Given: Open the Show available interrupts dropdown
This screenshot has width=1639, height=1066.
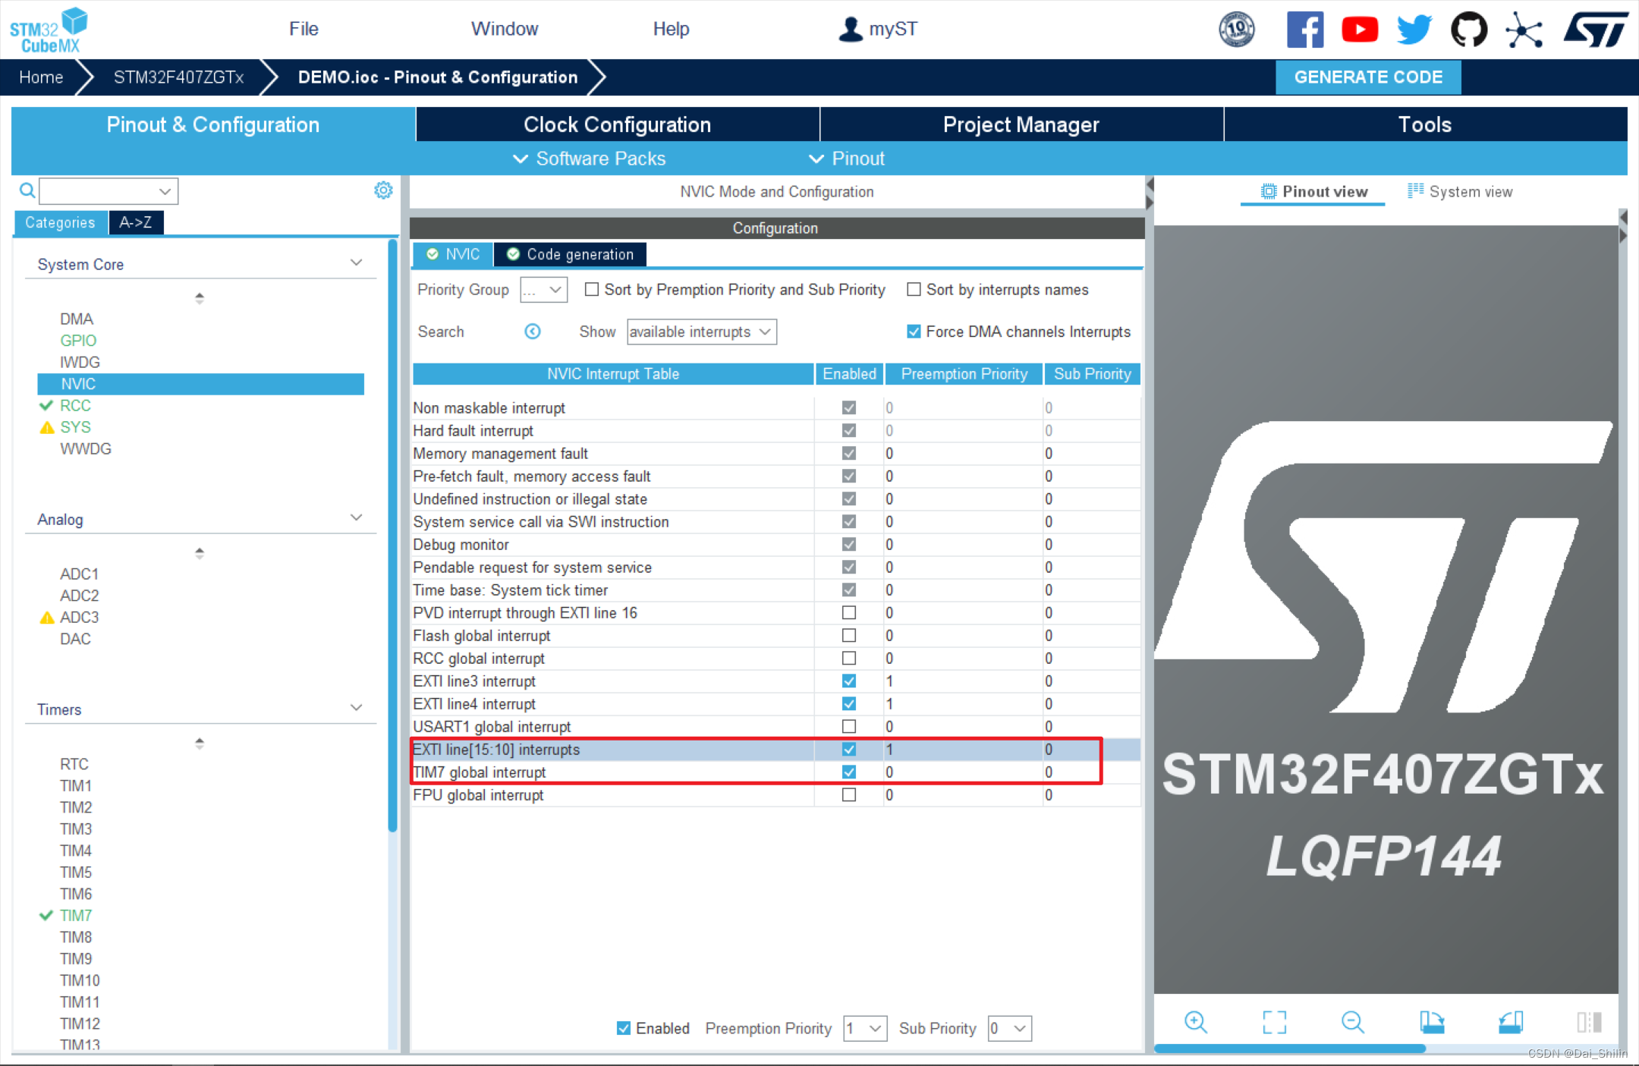Looking at the screenshot, I should coord(701,332).
